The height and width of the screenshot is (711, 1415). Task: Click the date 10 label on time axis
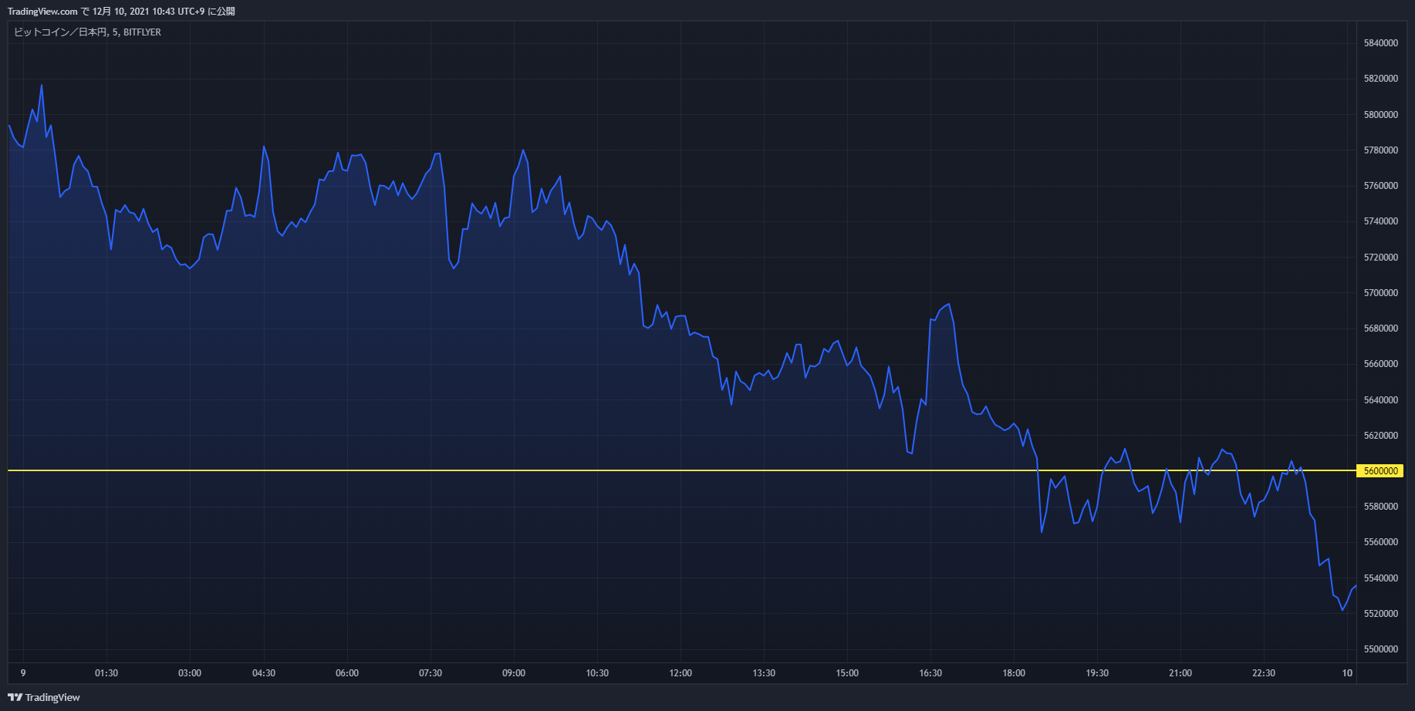(x=1347, y=673)
